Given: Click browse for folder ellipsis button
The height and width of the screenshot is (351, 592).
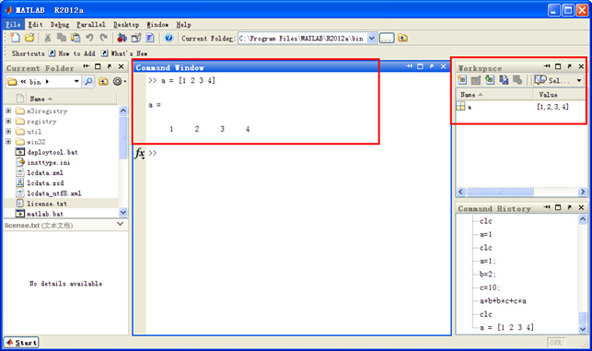Looking at the screenshot, I should coord(387,38).
